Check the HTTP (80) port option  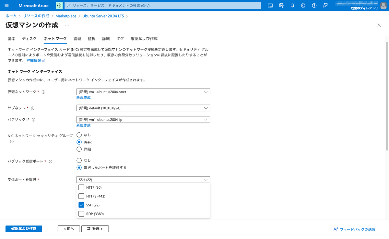81,187
